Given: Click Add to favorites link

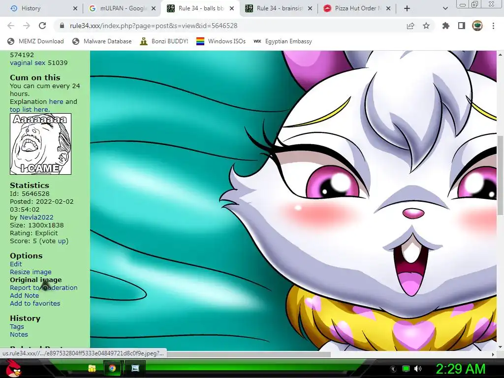Looking at the screenshot, I should tap(35, 303).
